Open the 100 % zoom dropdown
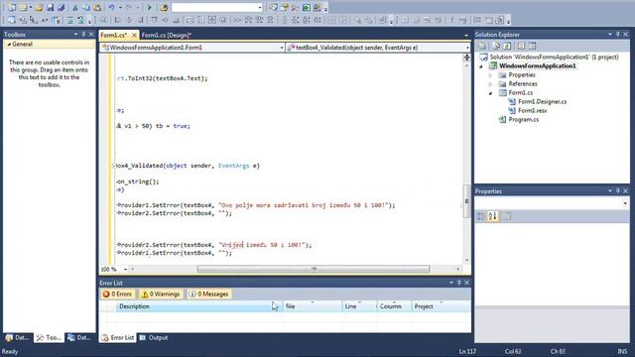The width and height of the screenshot is (635, 357). (x=126, y=269)
